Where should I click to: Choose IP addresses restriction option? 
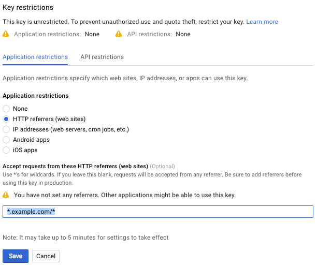pos(6,129)
